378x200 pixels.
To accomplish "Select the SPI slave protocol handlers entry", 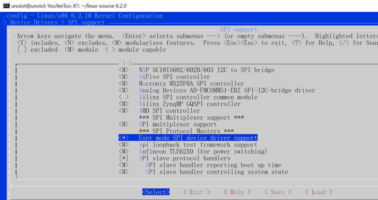I will point(185,158).
